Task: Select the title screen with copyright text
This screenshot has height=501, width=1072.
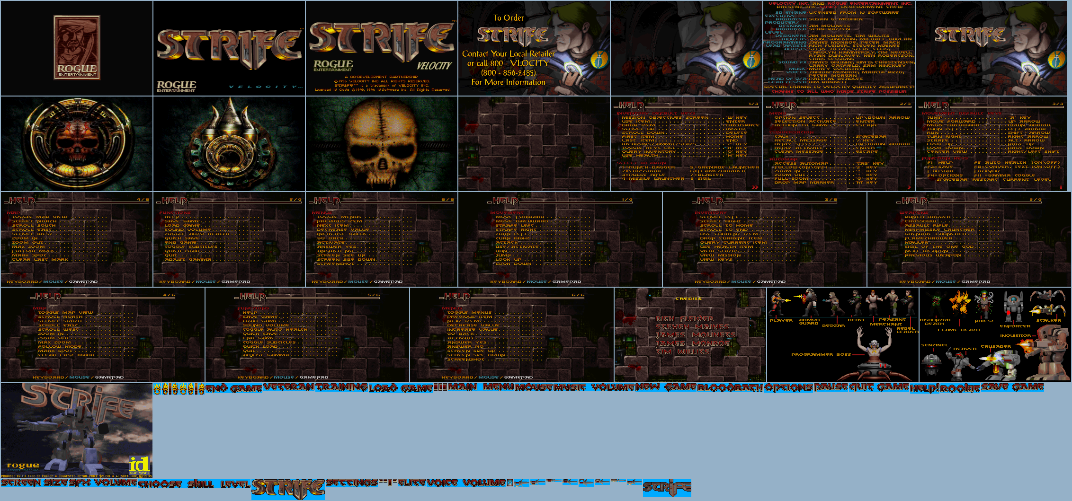Action: pos(382,48)
